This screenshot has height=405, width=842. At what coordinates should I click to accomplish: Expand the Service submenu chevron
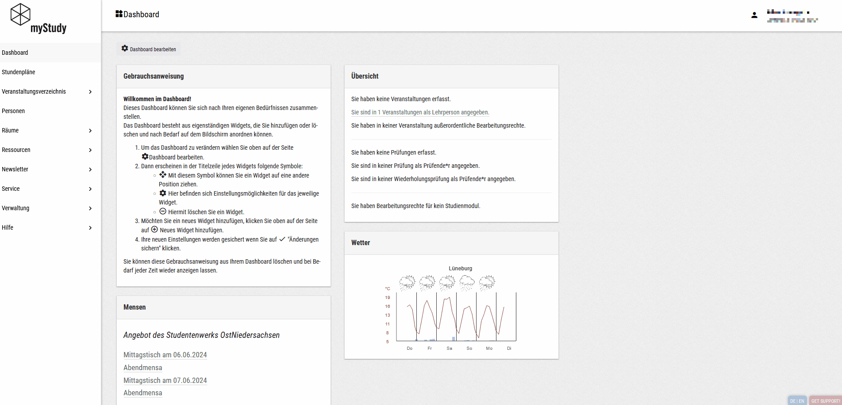tap(90, 189)
